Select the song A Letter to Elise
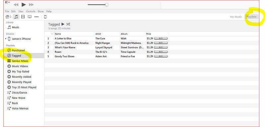 coord(63,38)
